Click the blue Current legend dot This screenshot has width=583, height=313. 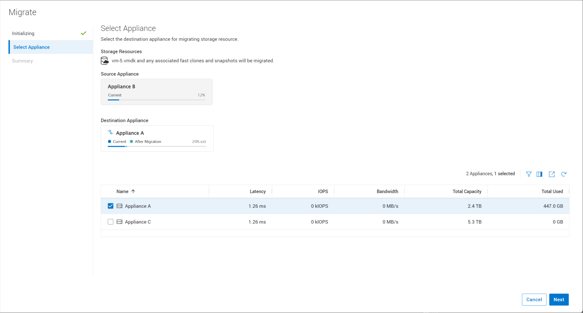[x=109, y=142]
